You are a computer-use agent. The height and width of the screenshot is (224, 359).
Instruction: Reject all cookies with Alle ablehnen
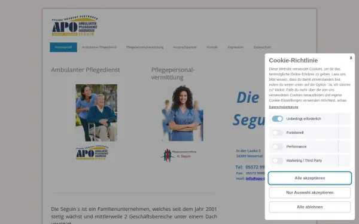310,207
